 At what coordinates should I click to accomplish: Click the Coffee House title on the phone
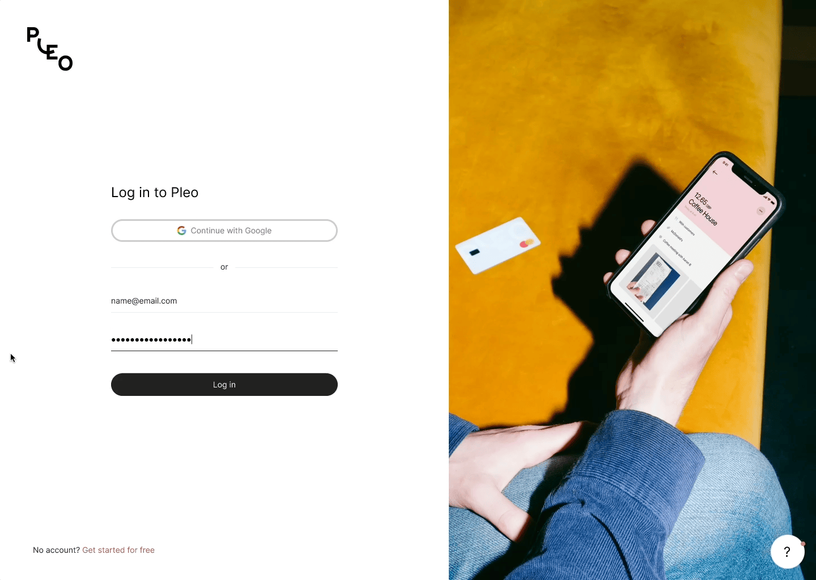tap(703, 212)
